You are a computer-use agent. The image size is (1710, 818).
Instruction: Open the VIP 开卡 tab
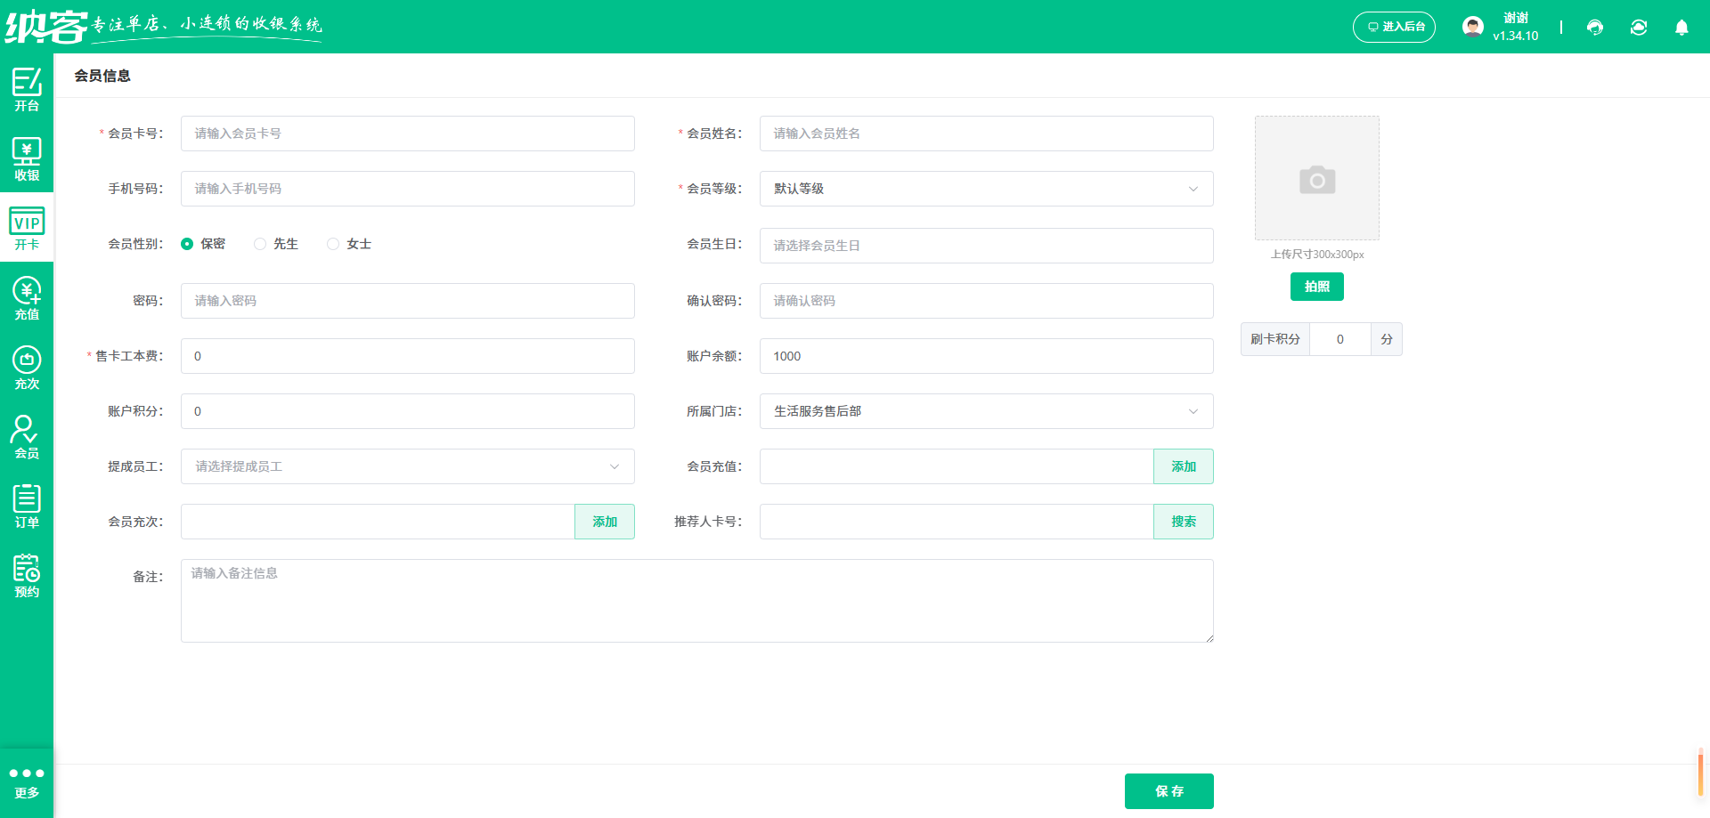[26, 227]
